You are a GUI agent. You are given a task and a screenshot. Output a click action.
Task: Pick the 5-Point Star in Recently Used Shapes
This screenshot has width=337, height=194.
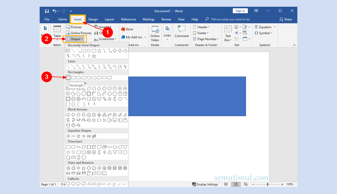94,56
